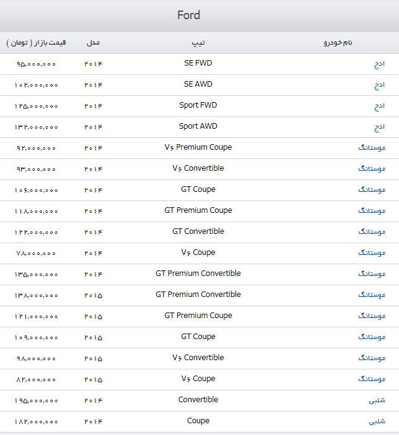
Task: Select GT Coupe cell of 2015 row
Action: point(198,337)
